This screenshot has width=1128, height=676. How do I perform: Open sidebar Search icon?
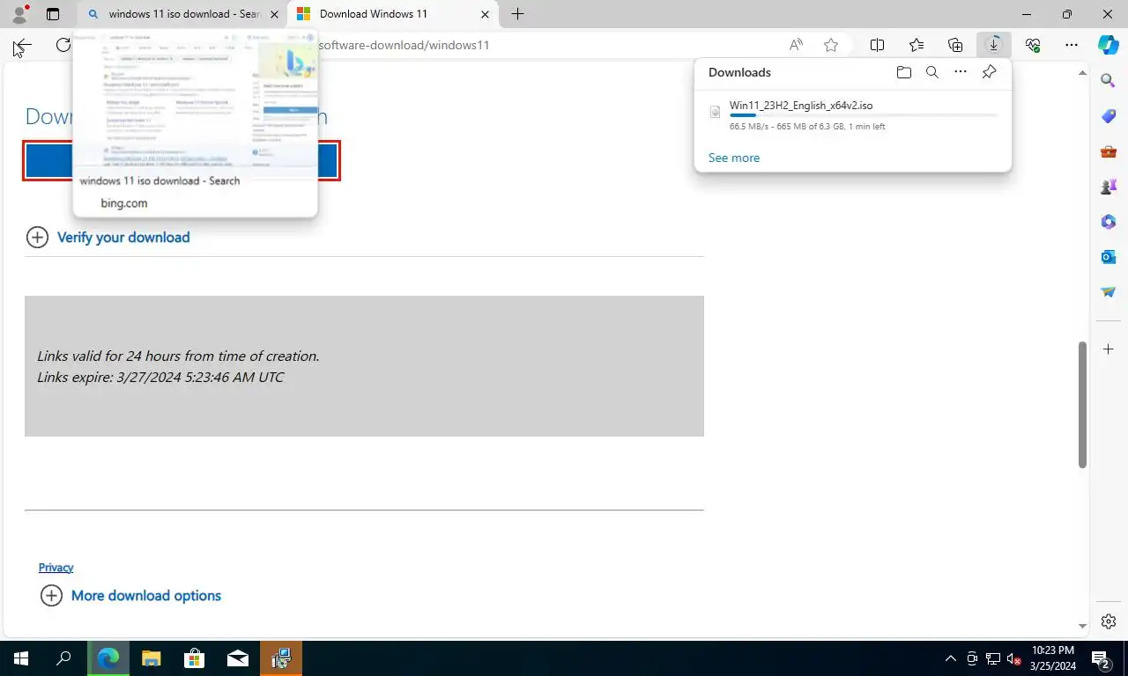1109,80
